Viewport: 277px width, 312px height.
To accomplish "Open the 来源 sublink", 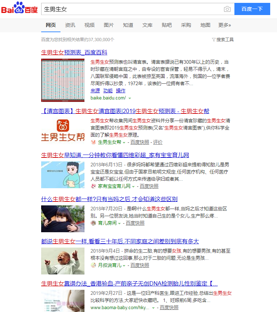I will click(x=95, y=91).
